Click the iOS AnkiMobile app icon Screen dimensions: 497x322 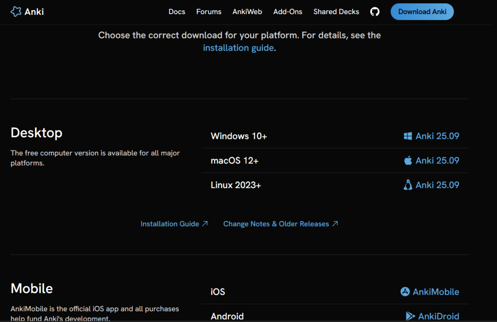click(x=405, y=291)
